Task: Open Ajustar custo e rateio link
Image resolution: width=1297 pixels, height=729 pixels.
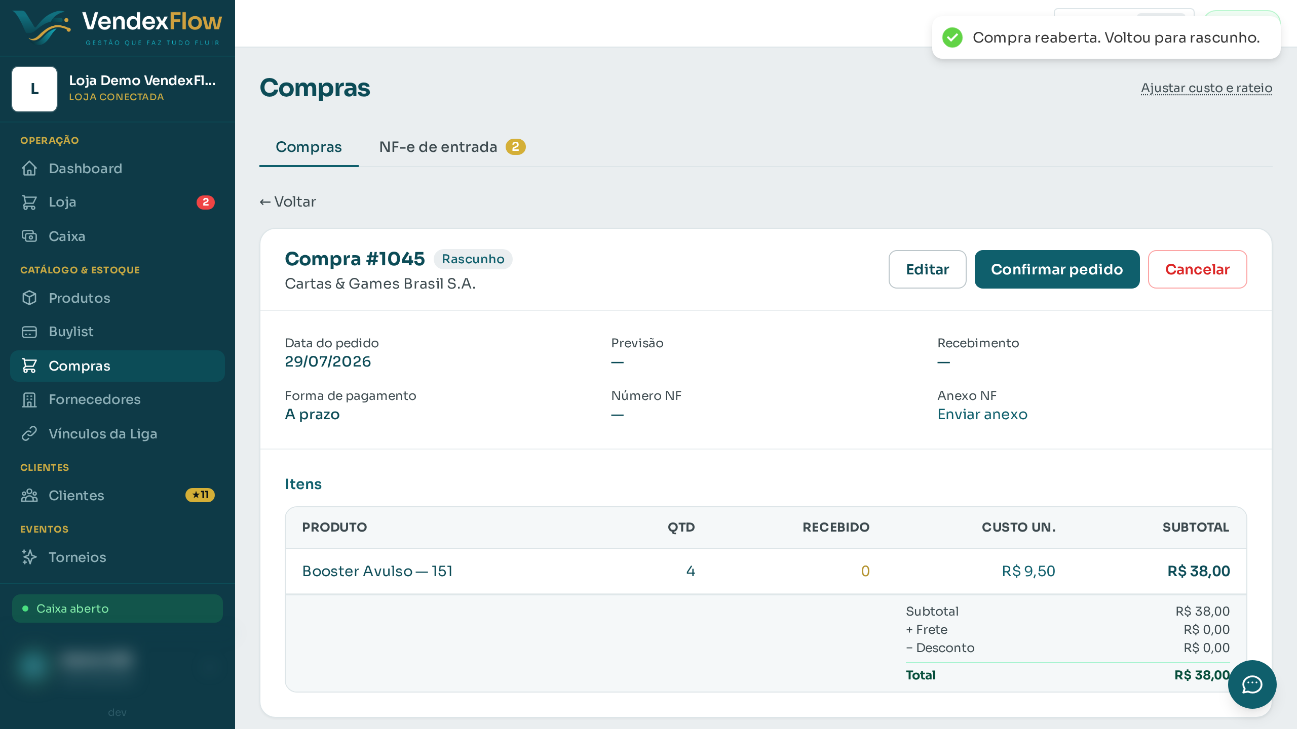Action: [1206, 88]
